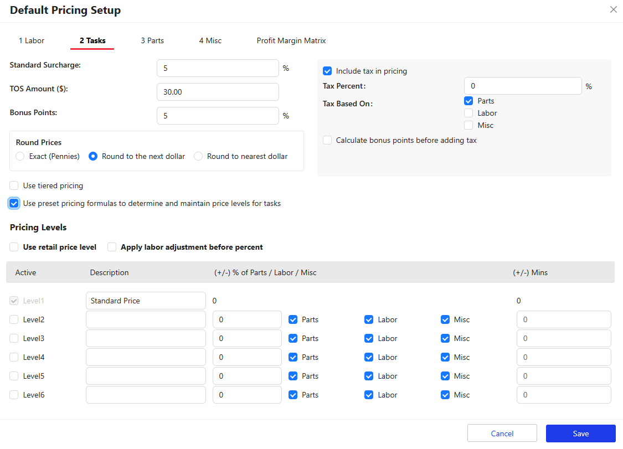Close the Default Pricing Setup dialog

tap(613, 9)
